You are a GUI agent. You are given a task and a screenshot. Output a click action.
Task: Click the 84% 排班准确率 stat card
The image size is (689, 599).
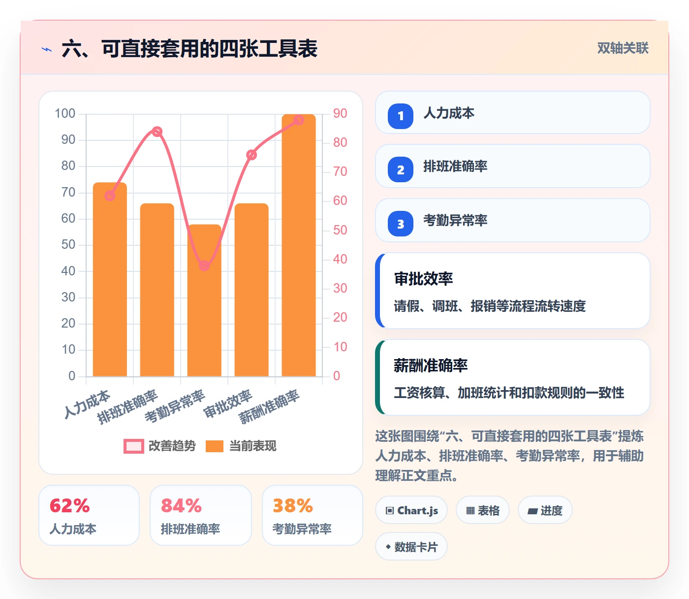[201, 515]
